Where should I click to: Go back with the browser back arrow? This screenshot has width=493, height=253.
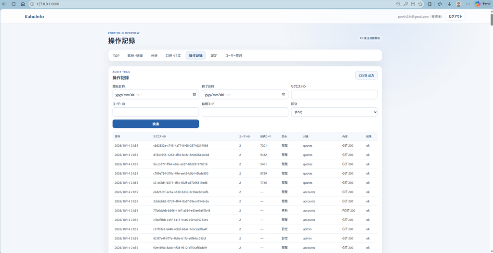point(4,4)
